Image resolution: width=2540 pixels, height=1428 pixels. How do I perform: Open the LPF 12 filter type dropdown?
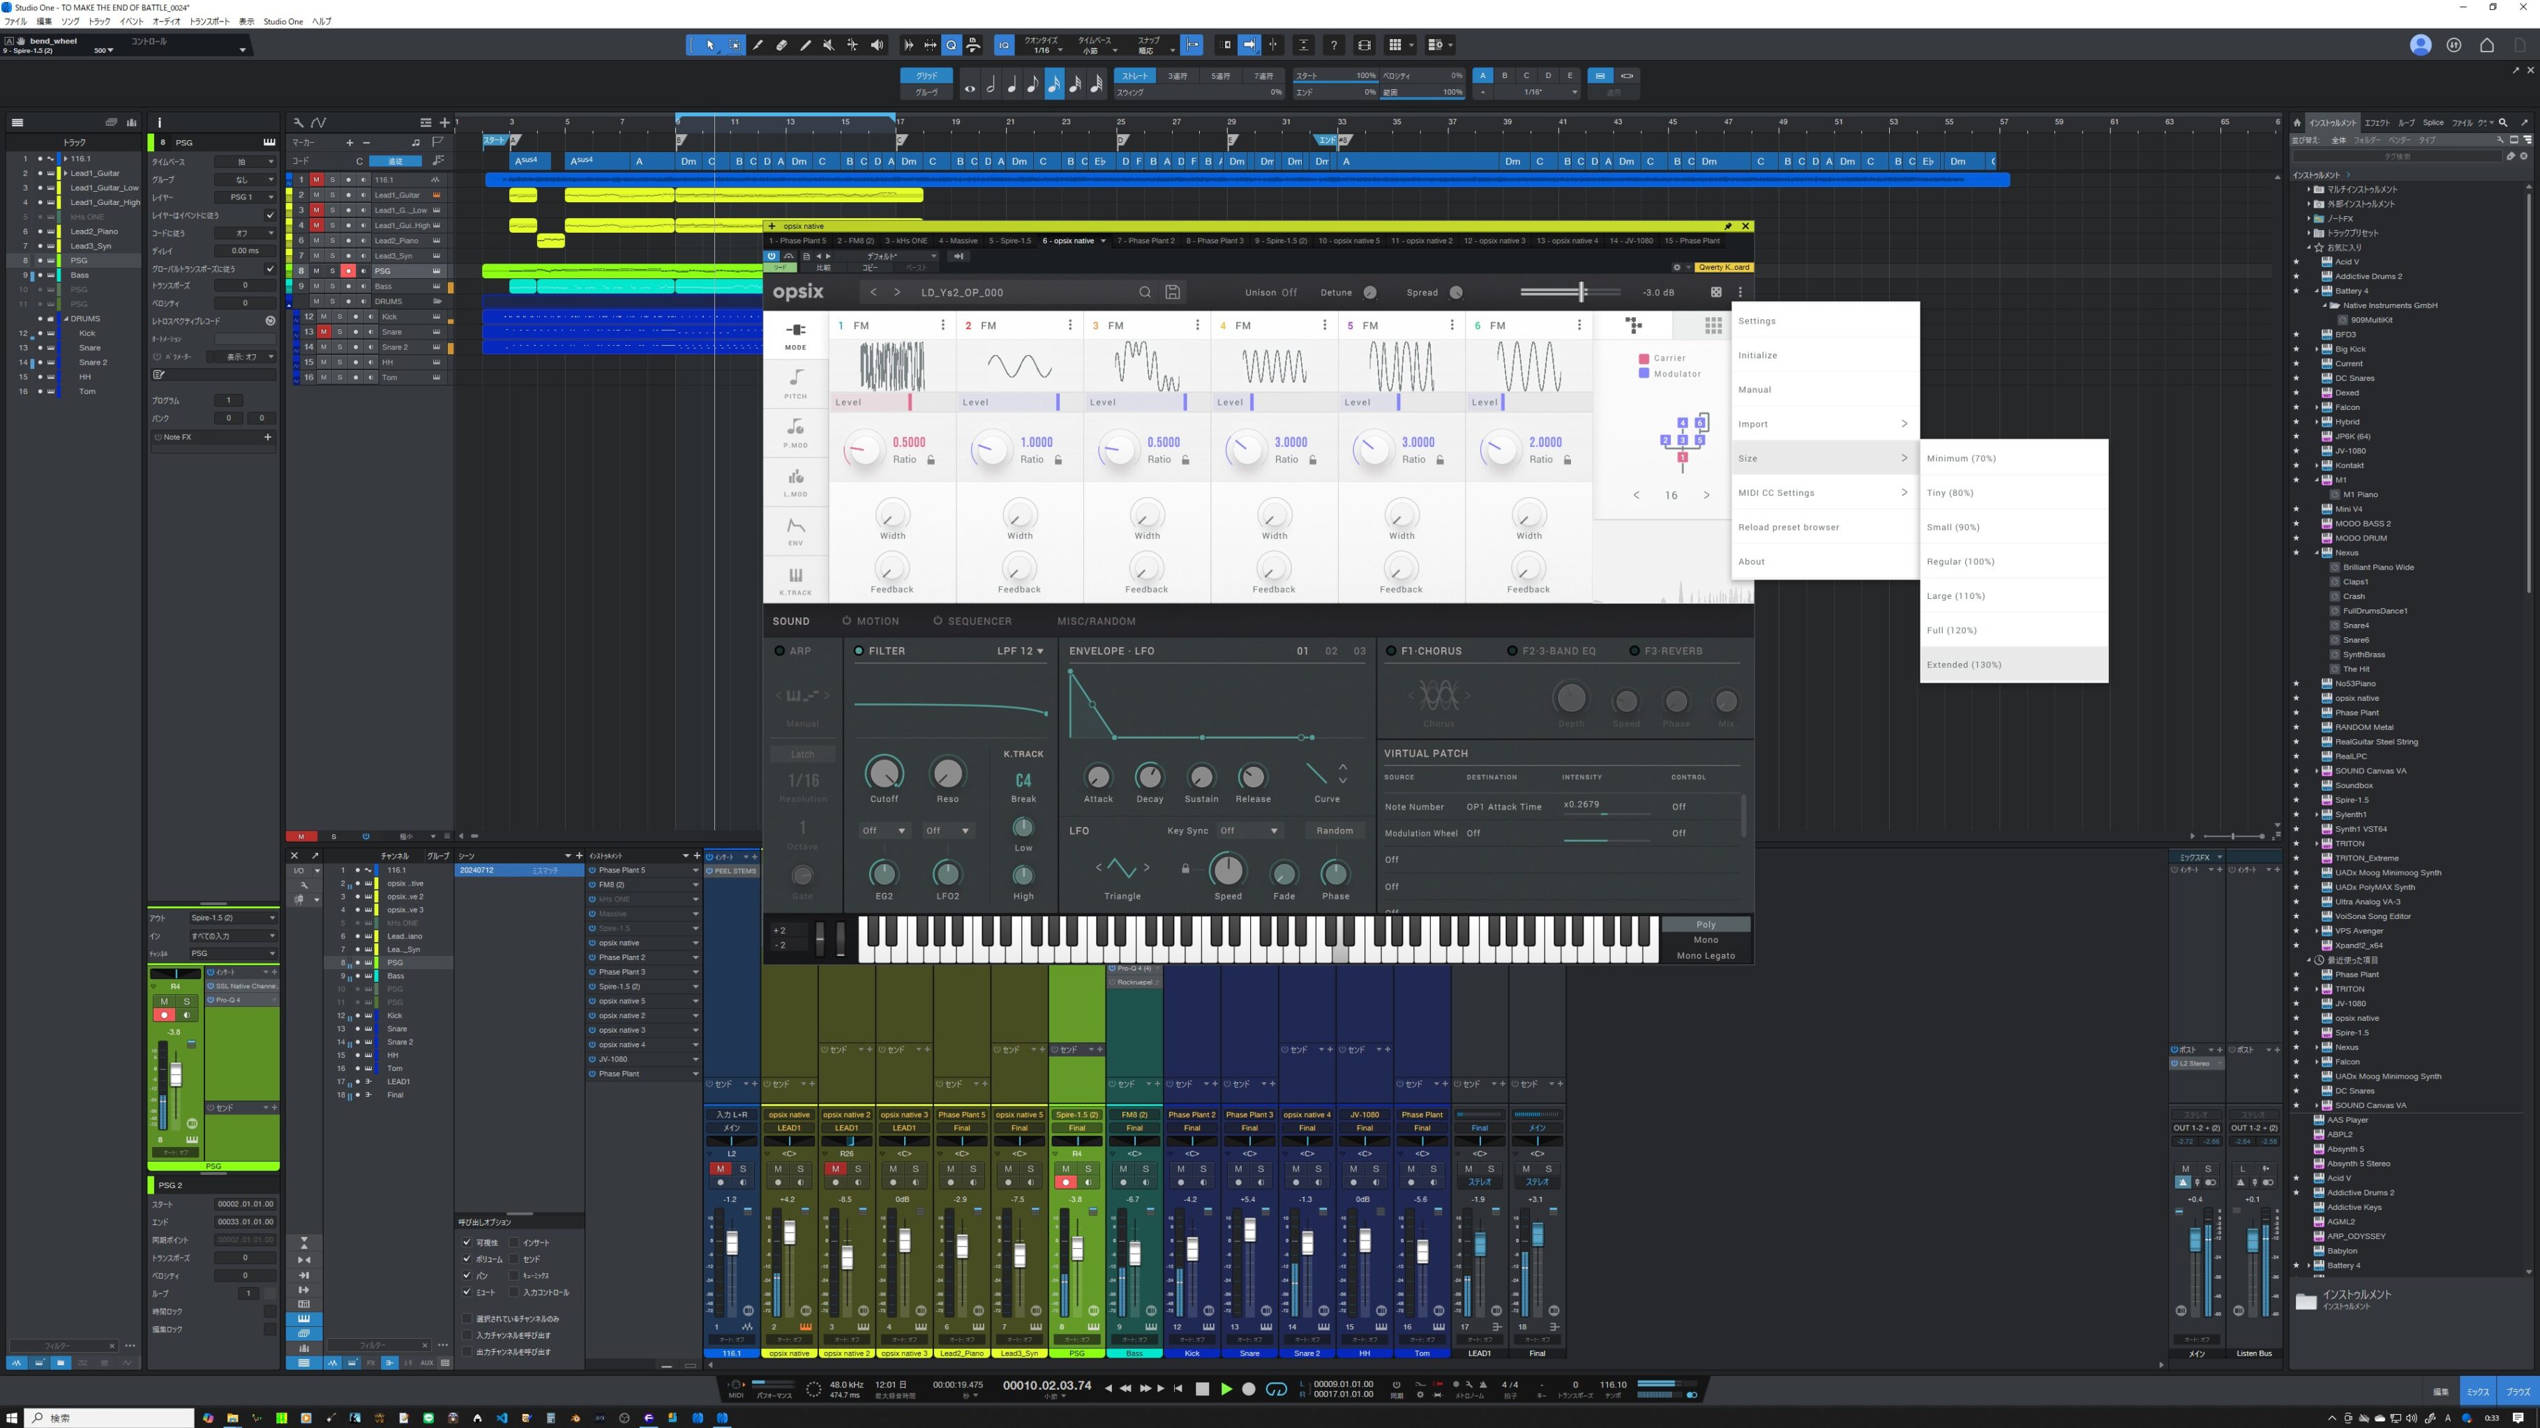click(x=1019, y=651)
